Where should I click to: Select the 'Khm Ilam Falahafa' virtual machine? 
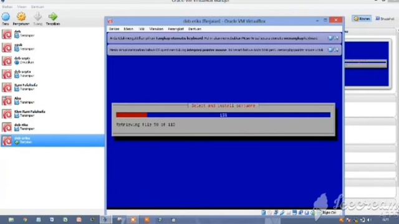(x=52, y=114)
